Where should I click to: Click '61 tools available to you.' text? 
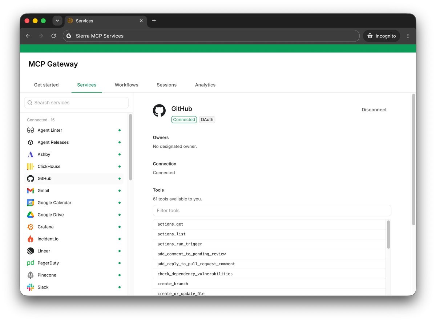177,199
